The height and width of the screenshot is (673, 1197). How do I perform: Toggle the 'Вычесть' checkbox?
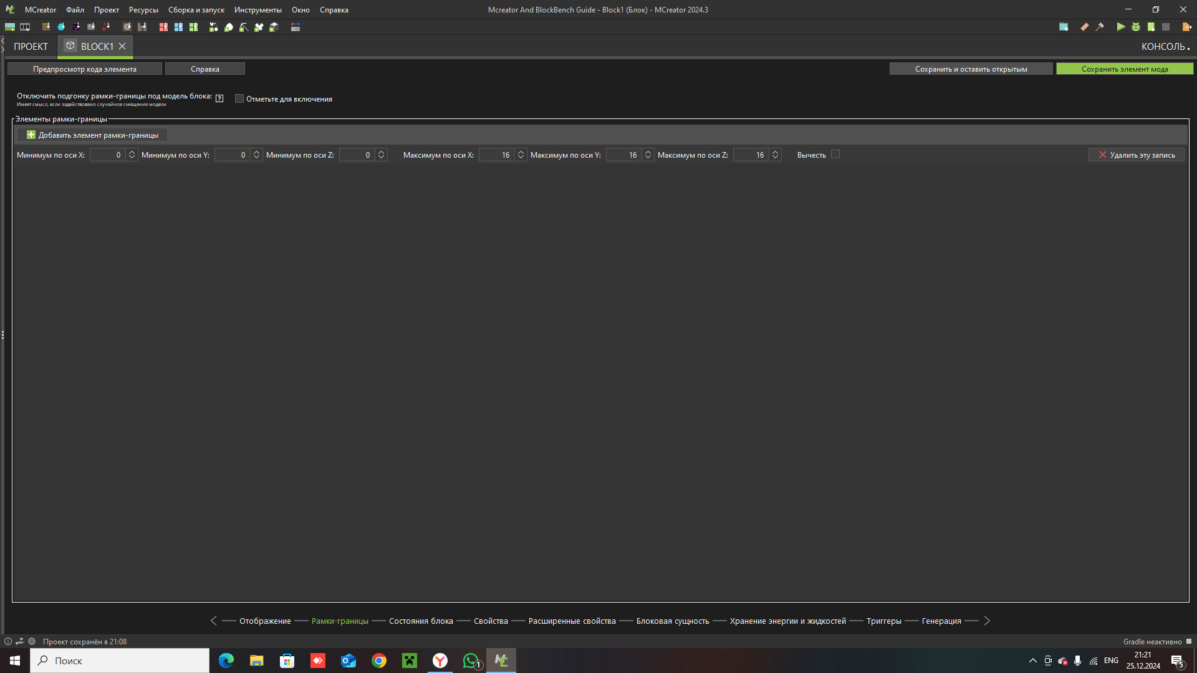pyautogui.click(x=835, y=155)
